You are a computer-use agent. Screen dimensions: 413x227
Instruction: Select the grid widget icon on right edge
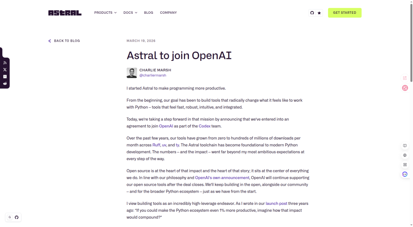pyautogui.click(x=405, y=165)
